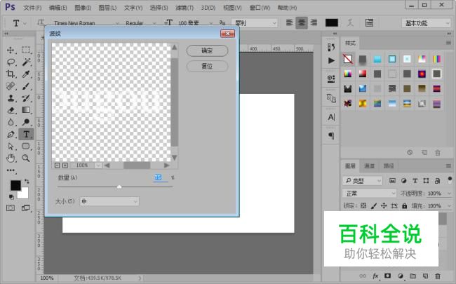Switch to the 路径 paths tab
This screenshot has width=456, height=284.
389,166
